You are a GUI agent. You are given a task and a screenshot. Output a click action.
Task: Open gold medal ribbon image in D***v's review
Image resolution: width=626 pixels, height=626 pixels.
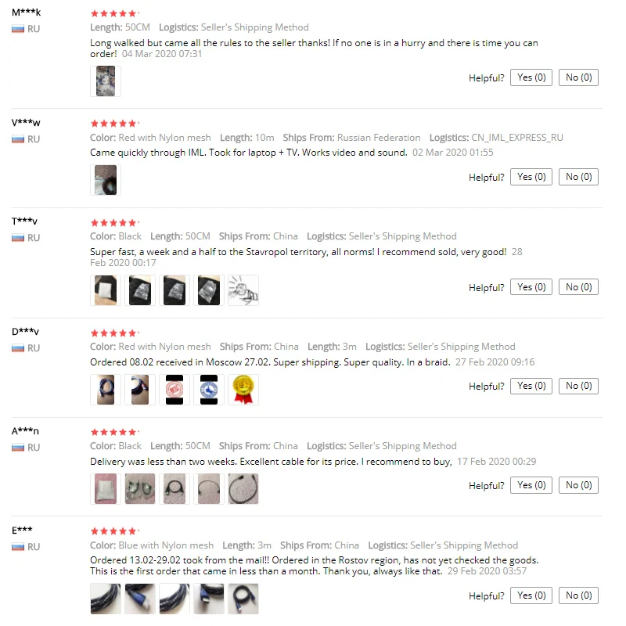[243, 390]
